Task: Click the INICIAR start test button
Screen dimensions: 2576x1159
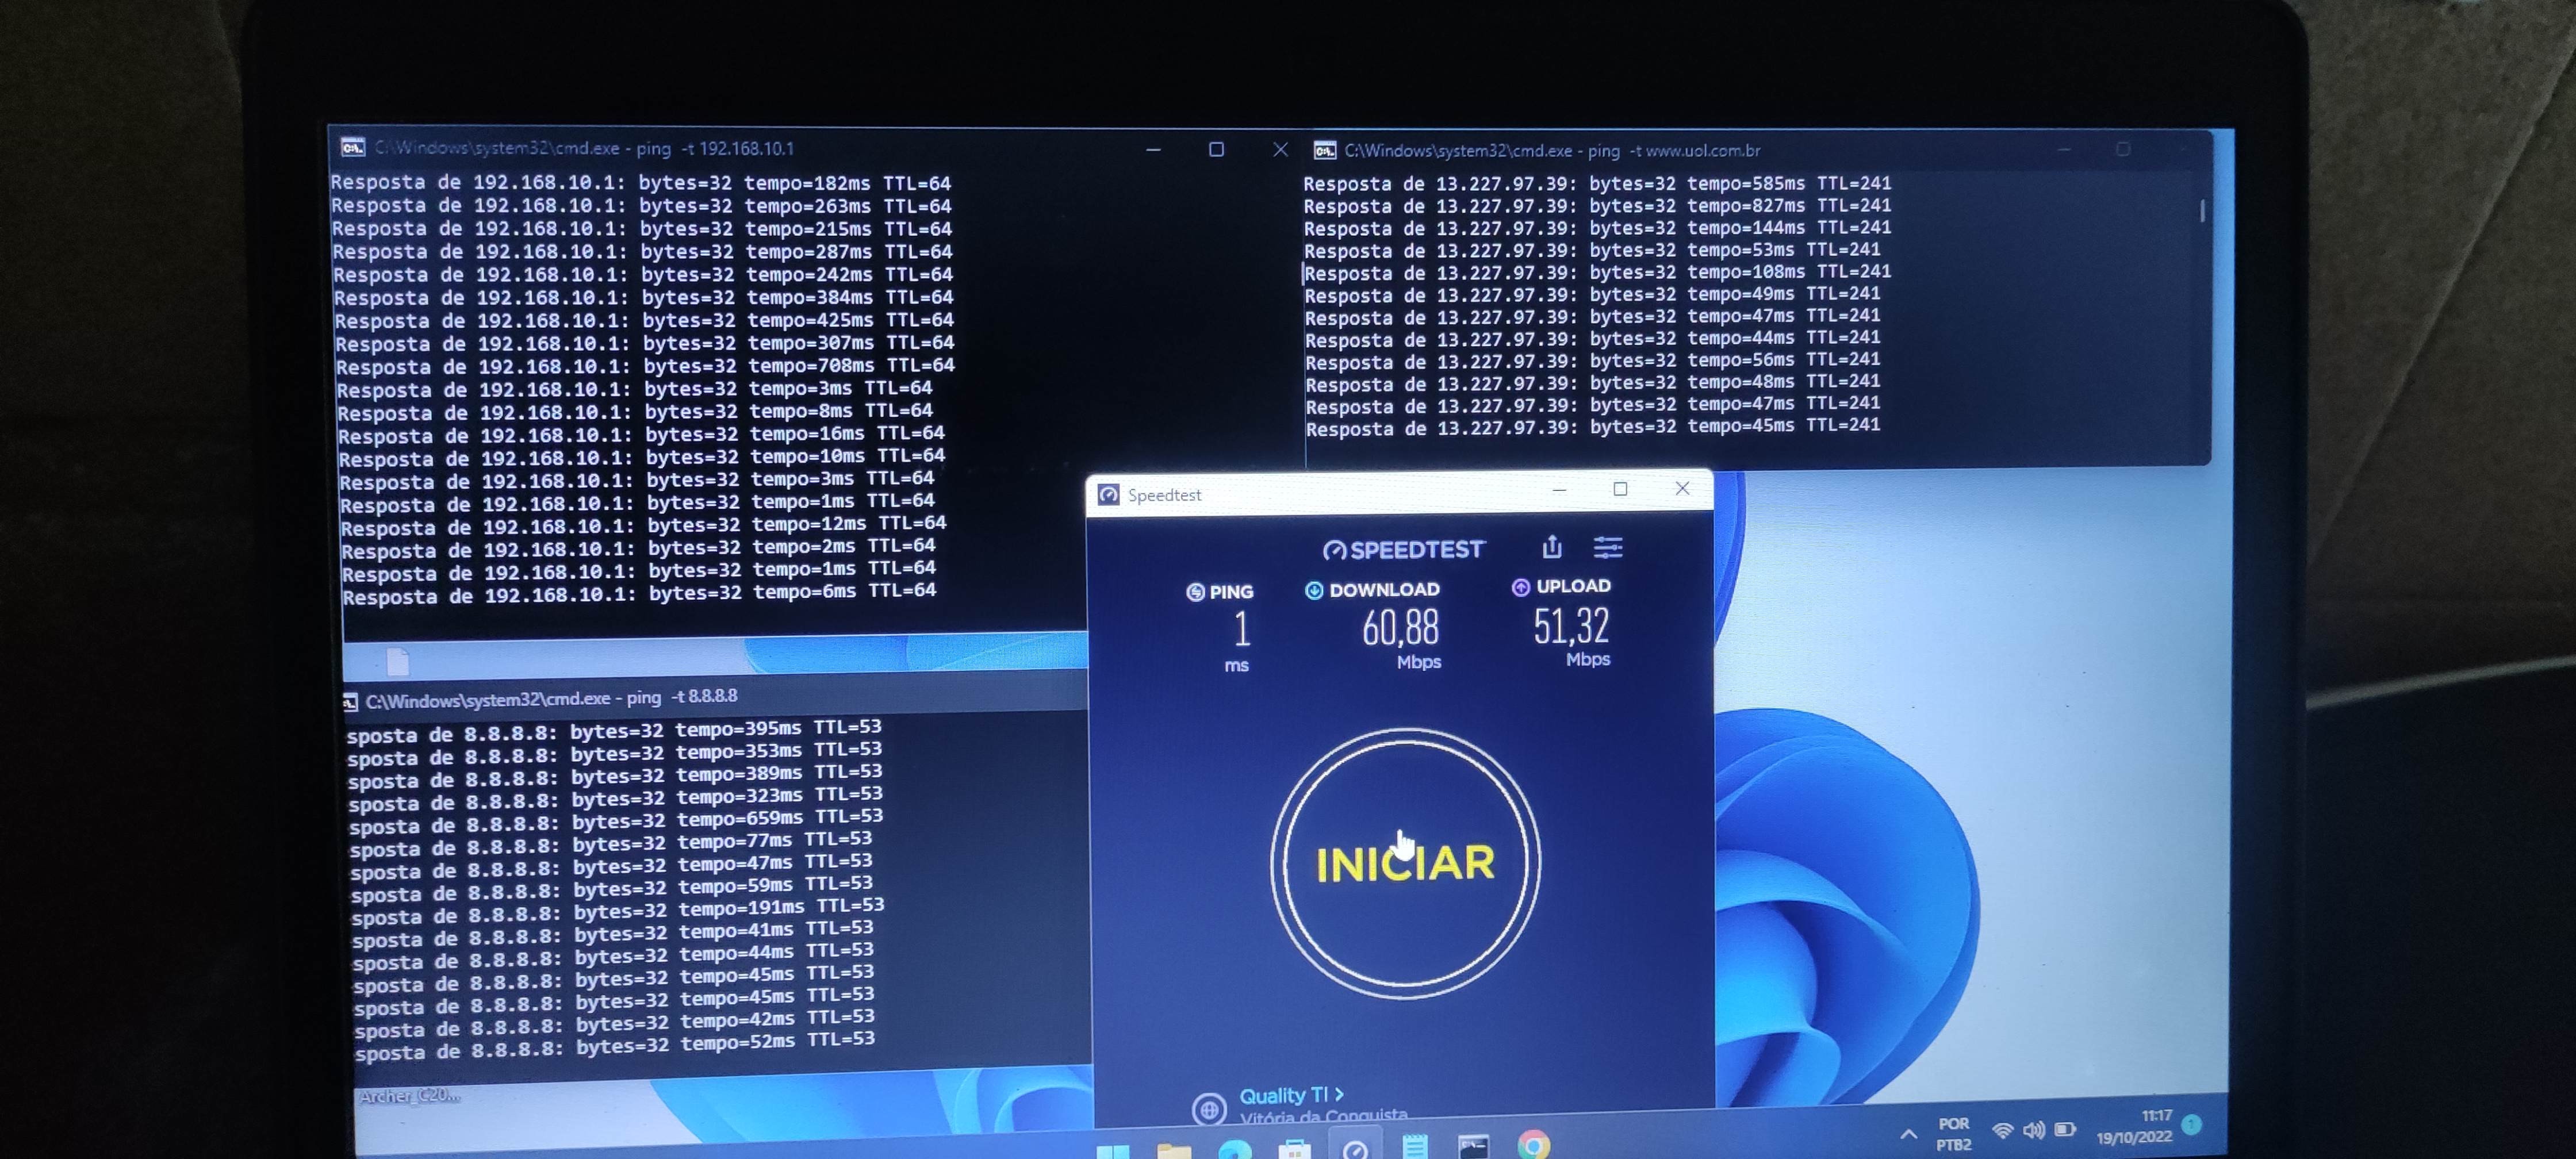Action: click(1404, 863)
